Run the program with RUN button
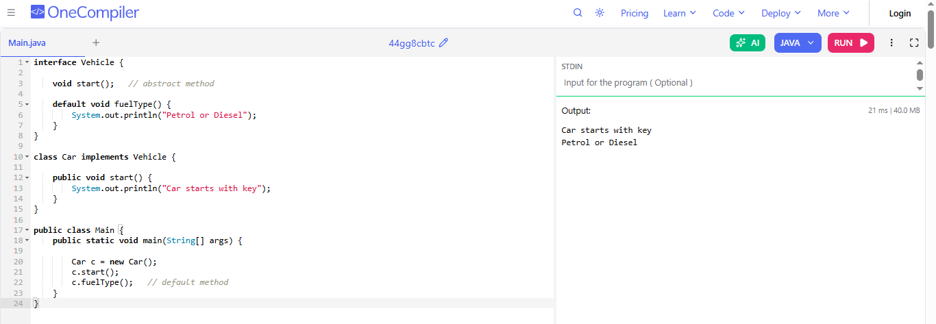 point(850,42)
